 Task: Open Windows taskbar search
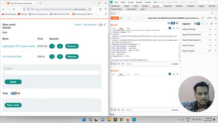90,120
